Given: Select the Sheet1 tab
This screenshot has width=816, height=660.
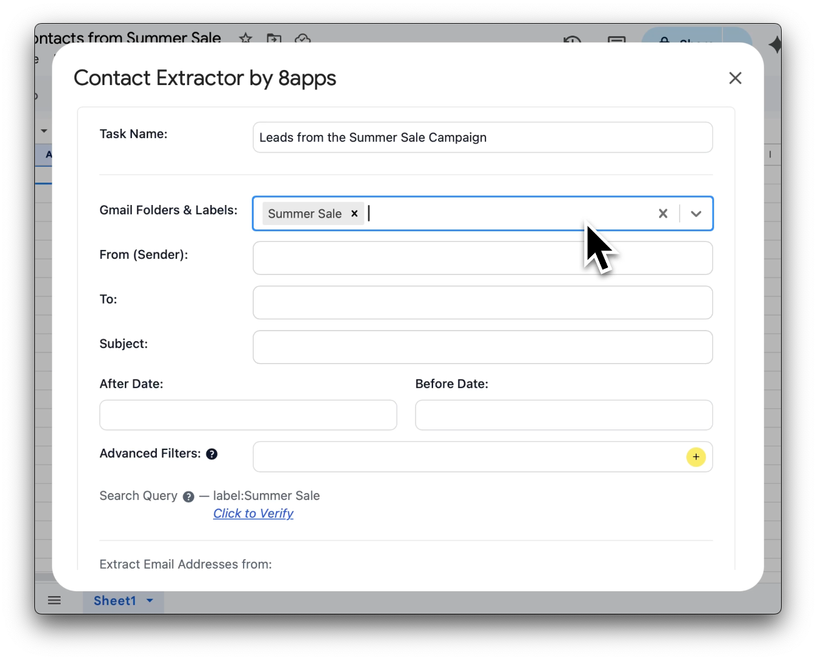Looking at the screenshot, I should click(x=114, y=601).
